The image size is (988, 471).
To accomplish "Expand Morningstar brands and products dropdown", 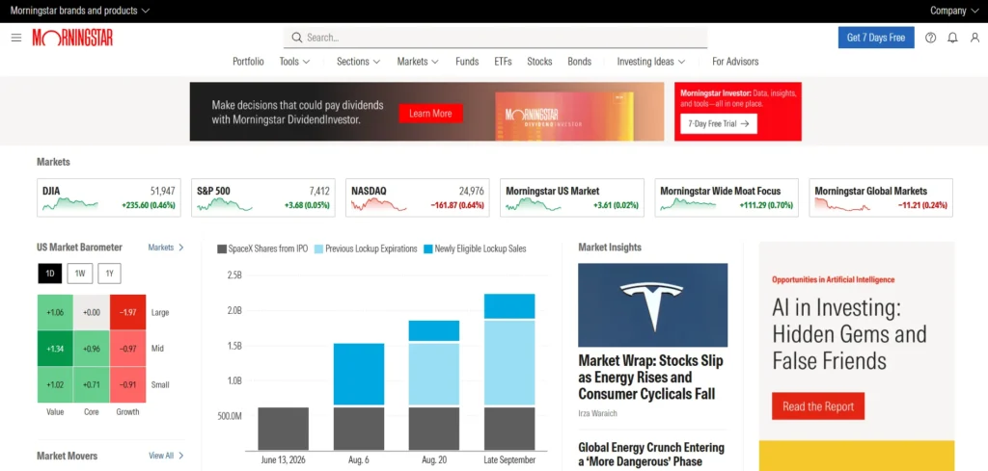I will click(80, 11).
